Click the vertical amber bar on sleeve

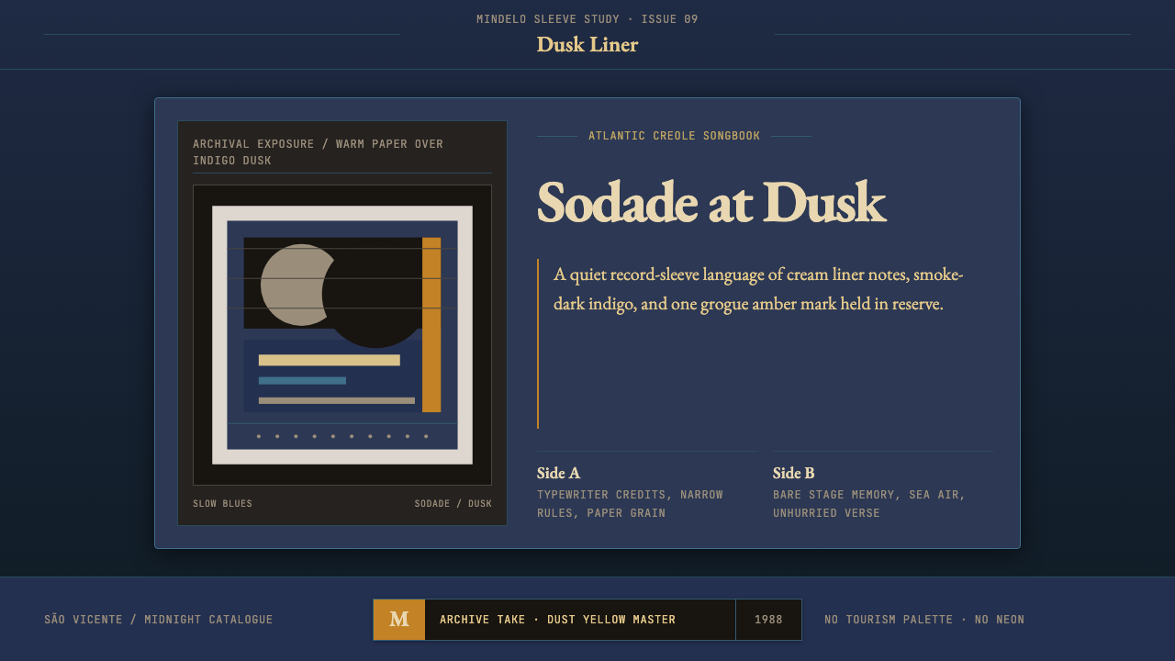click(x=431, y=325)
